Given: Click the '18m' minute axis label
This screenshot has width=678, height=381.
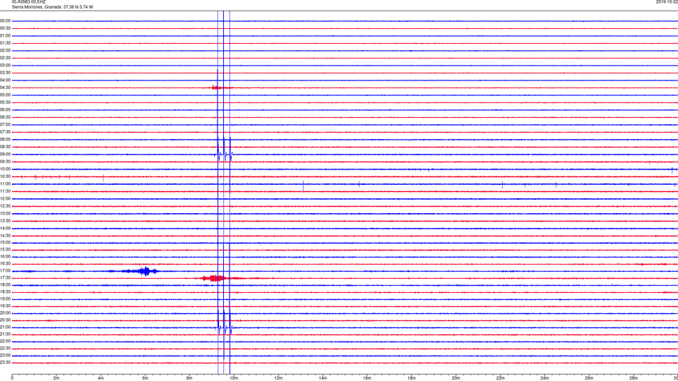Looking at the screenshot, I should [x=412, y=378].
